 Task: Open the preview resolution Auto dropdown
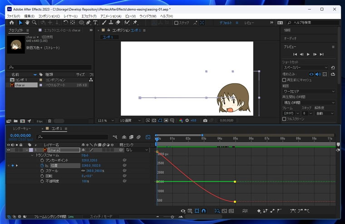click(x=325, y=113)
